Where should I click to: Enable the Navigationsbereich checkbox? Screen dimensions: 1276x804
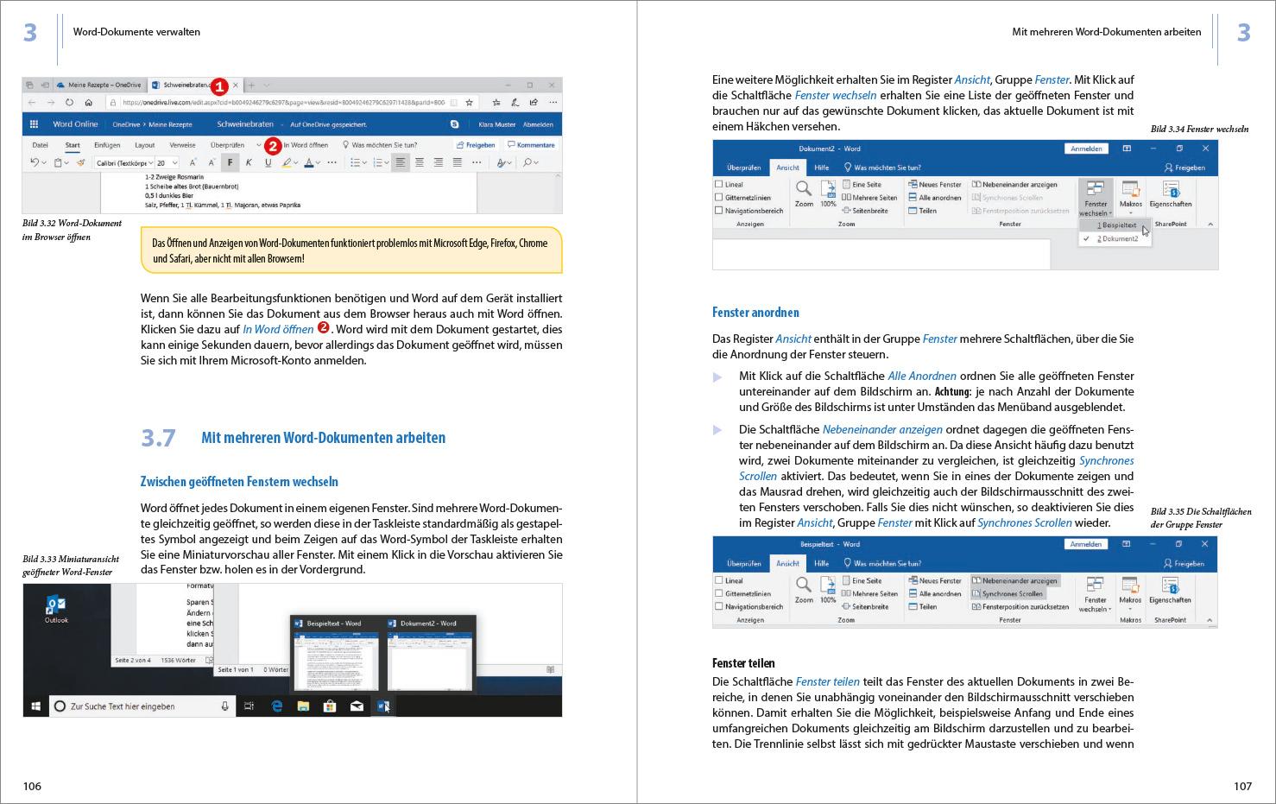(x=718, y=210)
